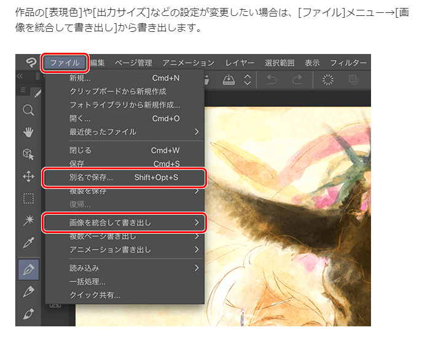Expand 画像を統合して書き出し submenu
Screen dimensions: 430x338
point(124,223)
